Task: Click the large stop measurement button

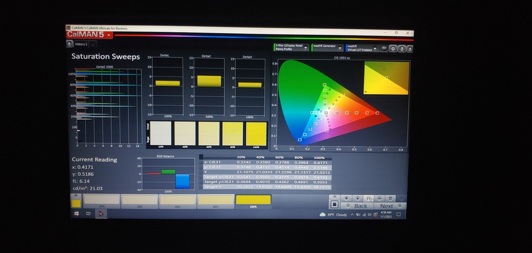Action: click(x=334, y=204)
